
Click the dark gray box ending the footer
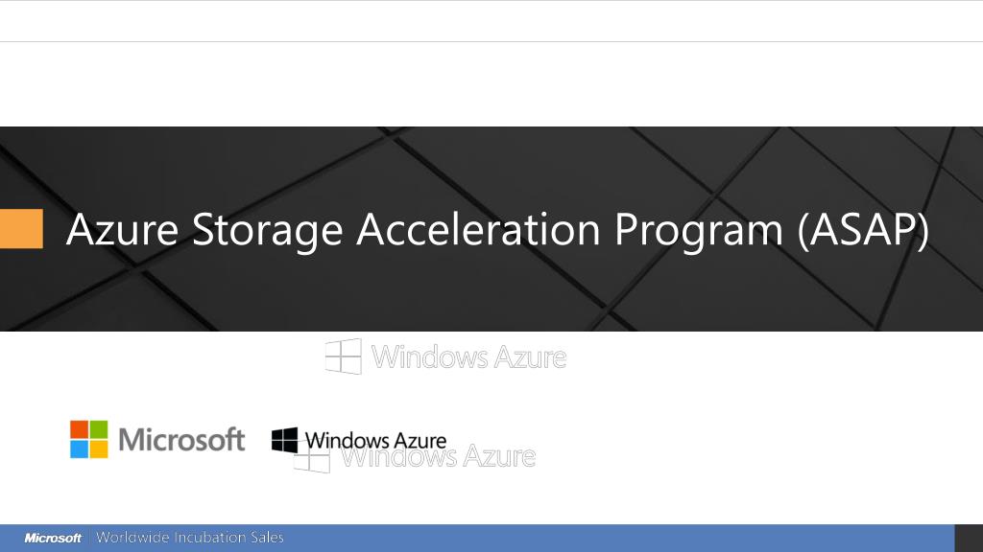coord(969,539)
